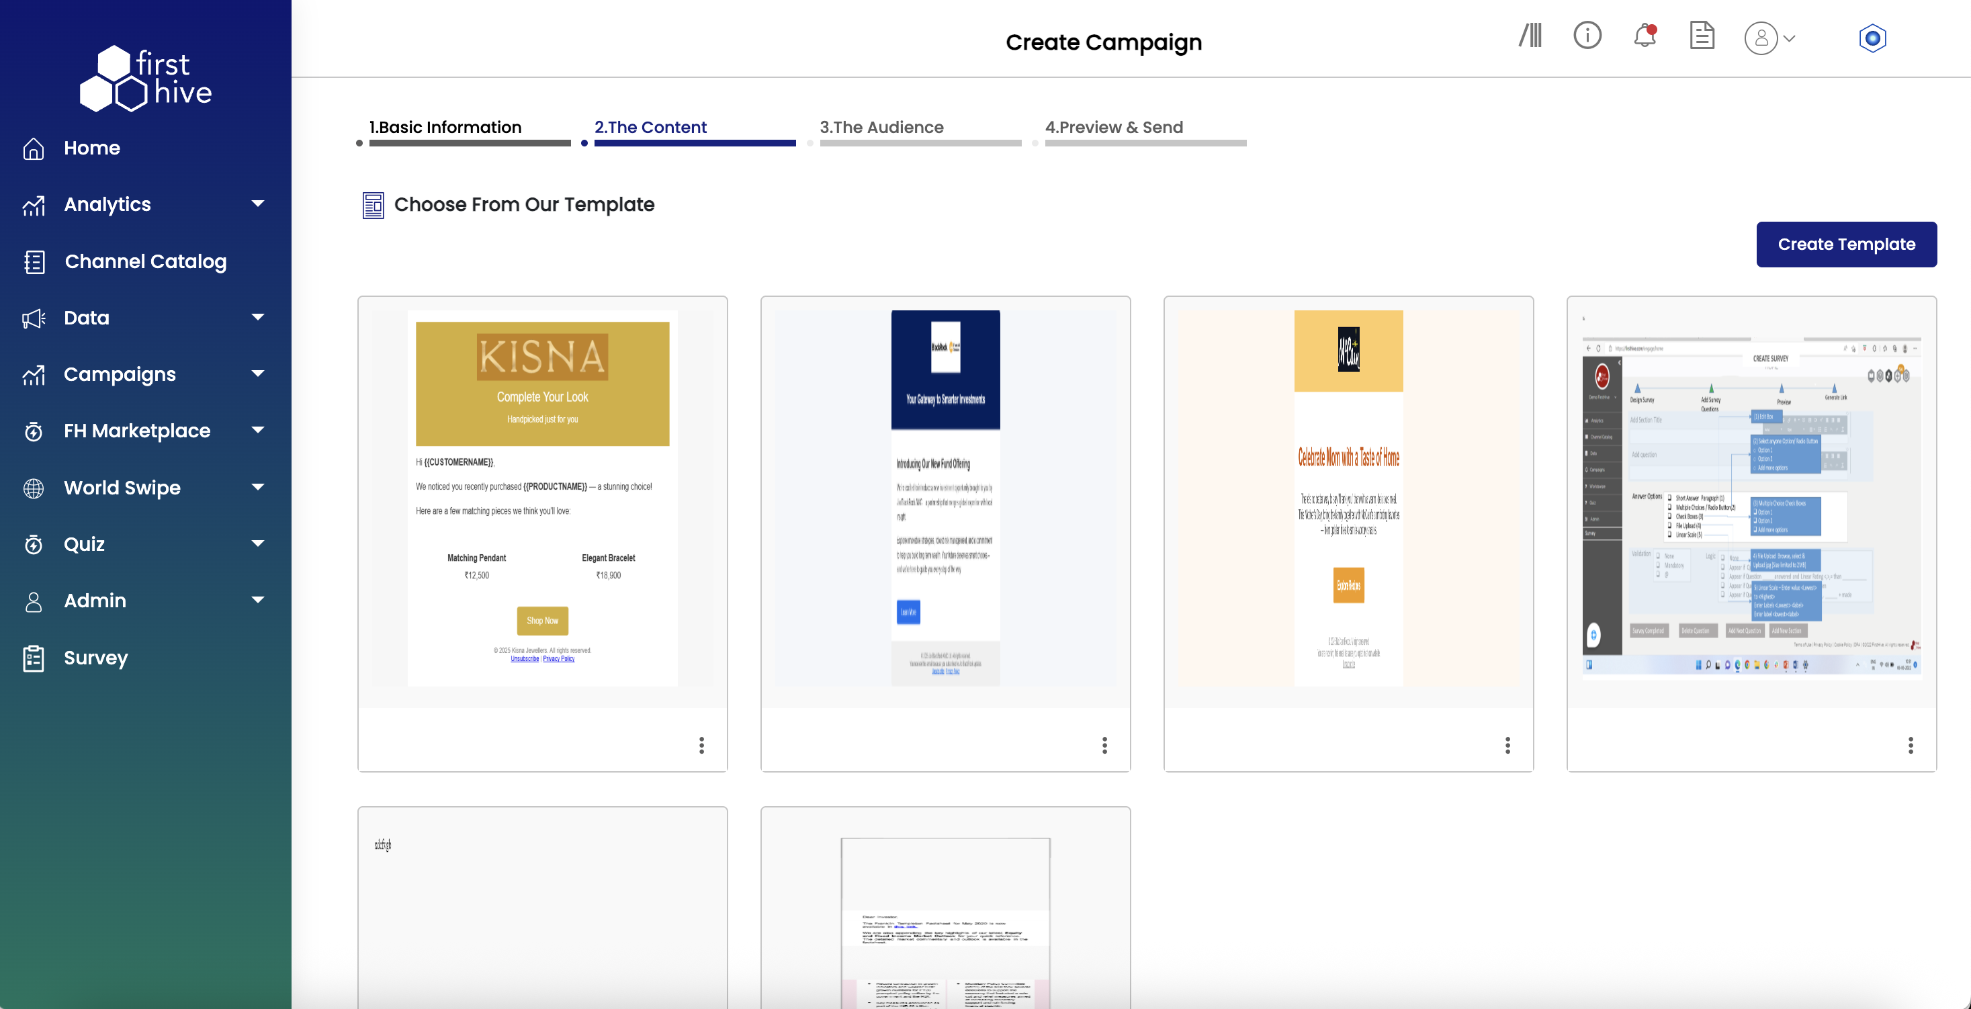Select the Celebrate Mom template thumbnail
The width and height of the screenshot is (1971, 1009).
1349,498
